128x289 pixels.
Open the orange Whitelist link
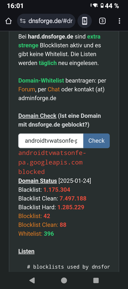click(30, 234)
